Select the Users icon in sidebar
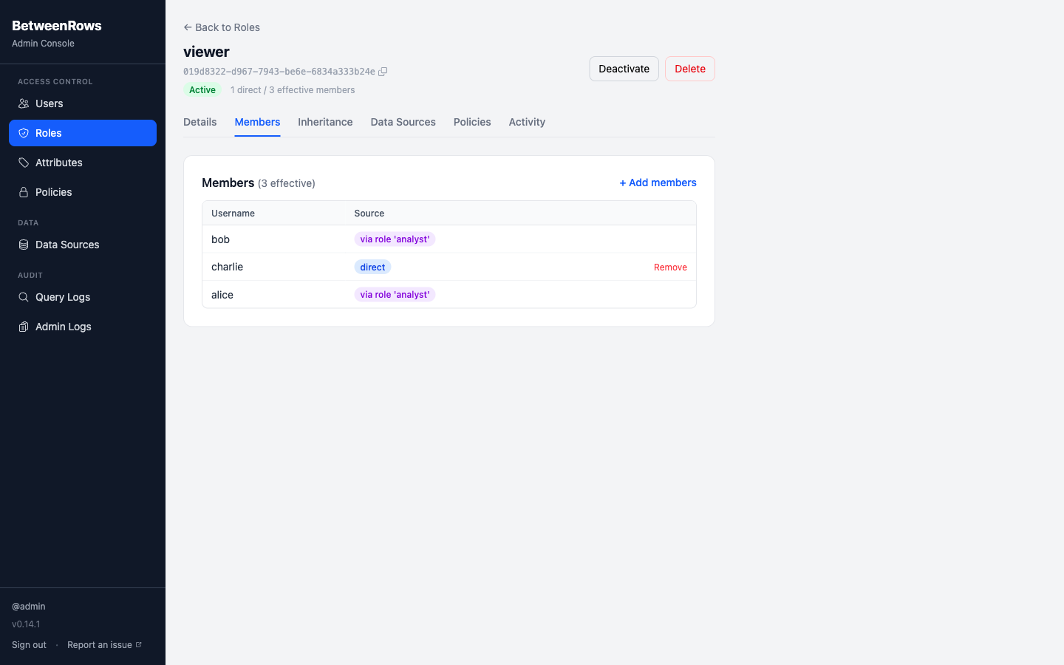Image resolution: width=1064 pixels, height=665 pixels. point(24,103)
